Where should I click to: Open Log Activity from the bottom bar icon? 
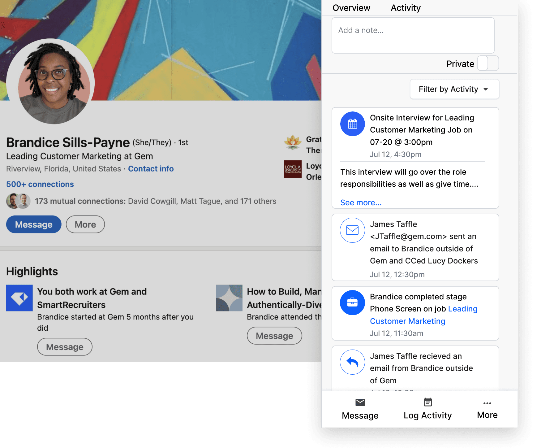point(427,402)
